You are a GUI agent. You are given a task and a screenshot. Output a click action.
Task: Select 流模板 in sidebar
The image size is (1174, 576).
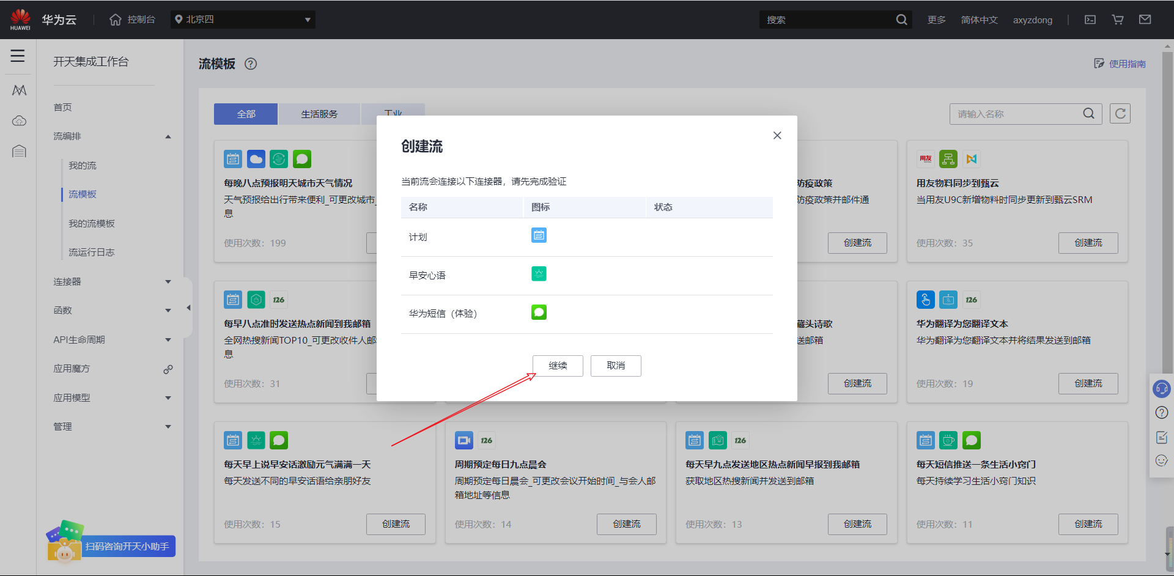click(x=83, y=194)
